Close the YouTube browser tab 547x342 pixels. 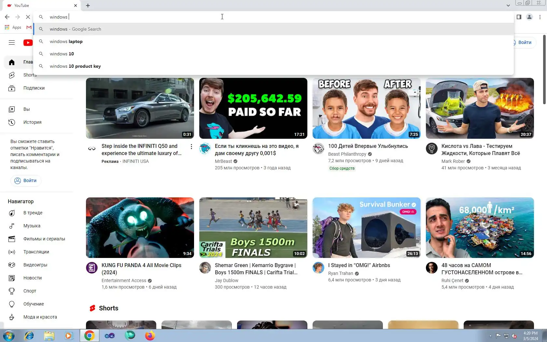click(x=76, y=6)
